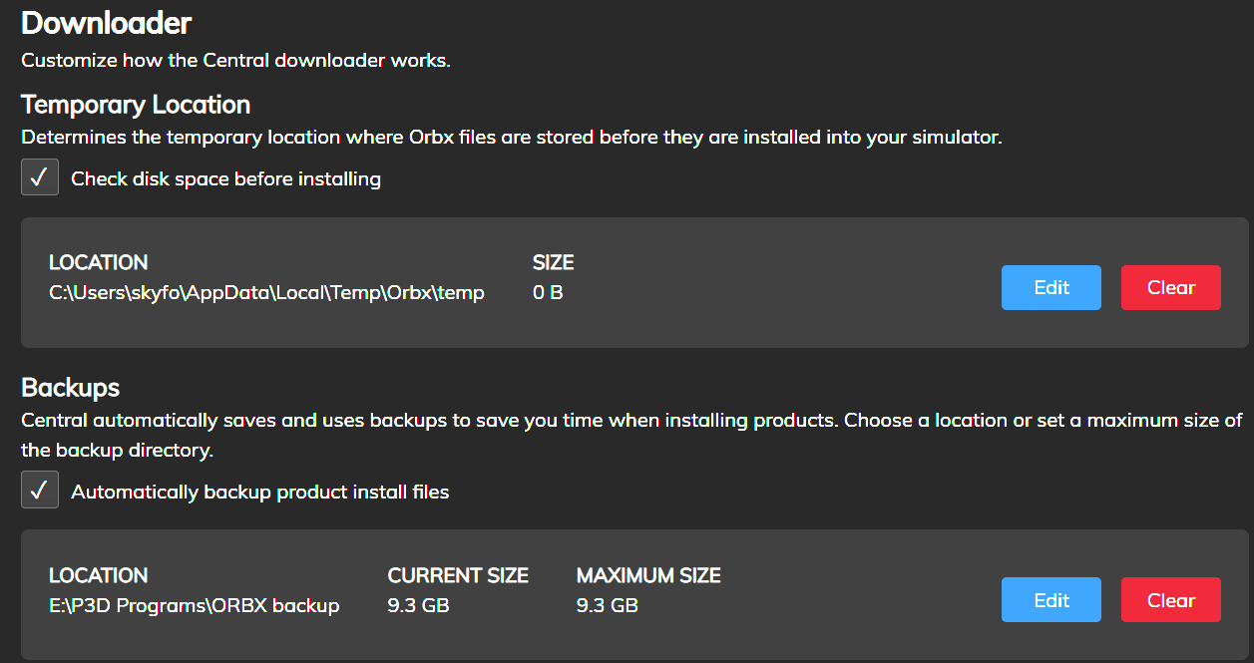
Task: Click the MAXIMUM SIZE column label
Action: [648, 575]
